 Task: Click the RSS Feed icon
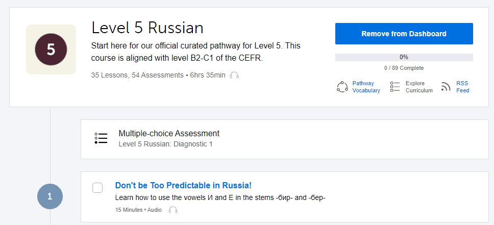(x=446, y=87)
